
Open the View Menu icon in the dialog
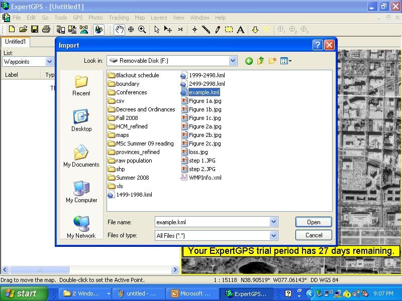(285, 61)
